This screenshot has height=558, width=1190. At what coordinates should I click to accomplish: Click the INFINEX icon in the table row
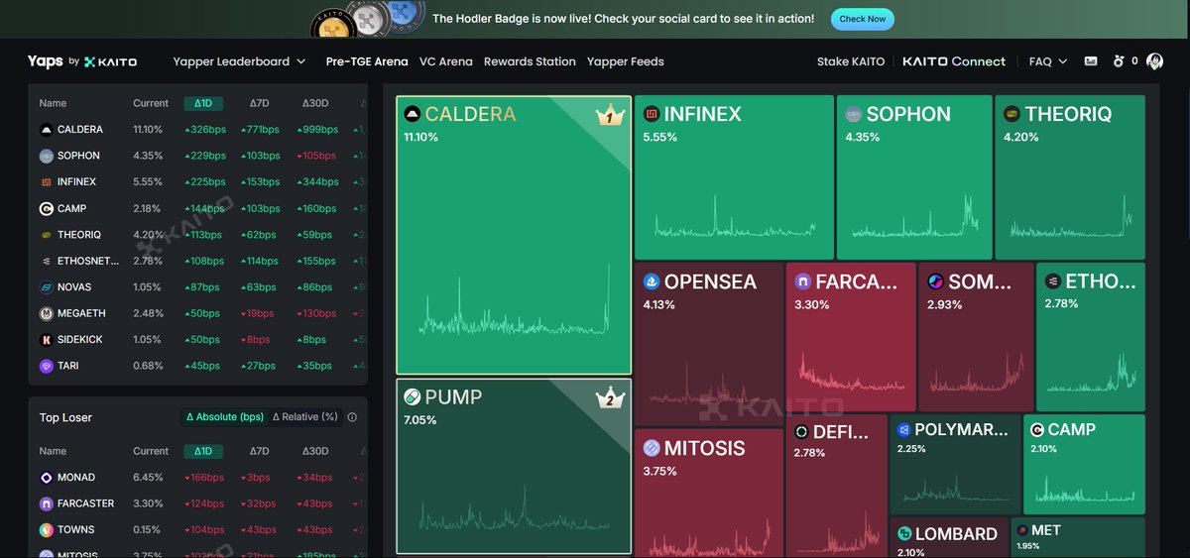[x=46, y=182]
